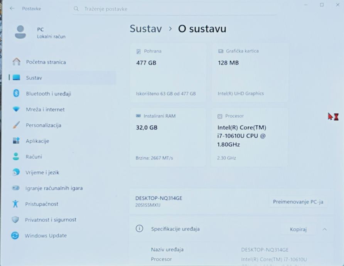Click the Vrijeme i jezik globe-clock icon
Viewport: 344px width, 266px height.
point(16,172)
